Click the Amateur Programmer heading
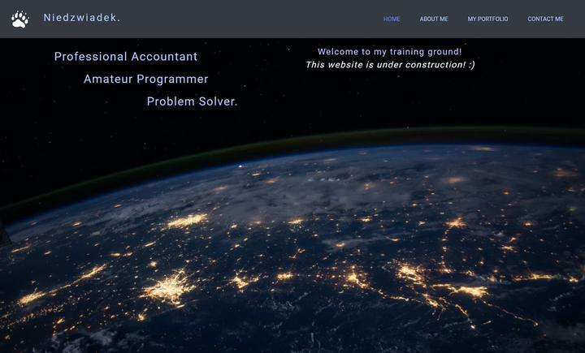This screenshot has height=353, width=585. click(145, 80)
